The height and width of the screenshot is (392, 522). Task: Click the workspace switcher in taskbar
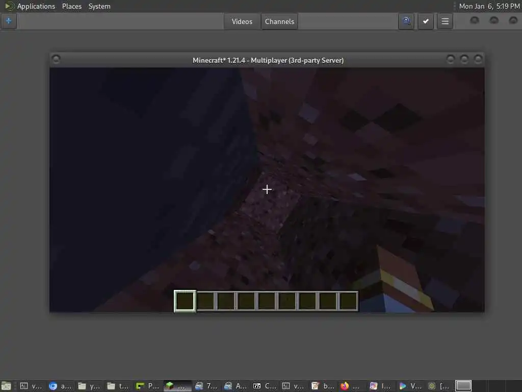coord(463,386)
